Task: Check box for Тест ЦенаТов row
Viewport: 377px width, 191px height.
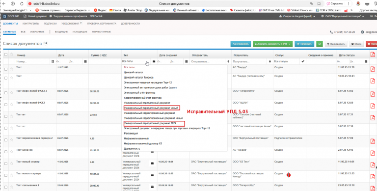Action: click(6, 152)
